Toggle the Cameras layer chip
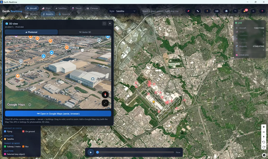This screenshot has height=159, width=268. tap(92, 8)
